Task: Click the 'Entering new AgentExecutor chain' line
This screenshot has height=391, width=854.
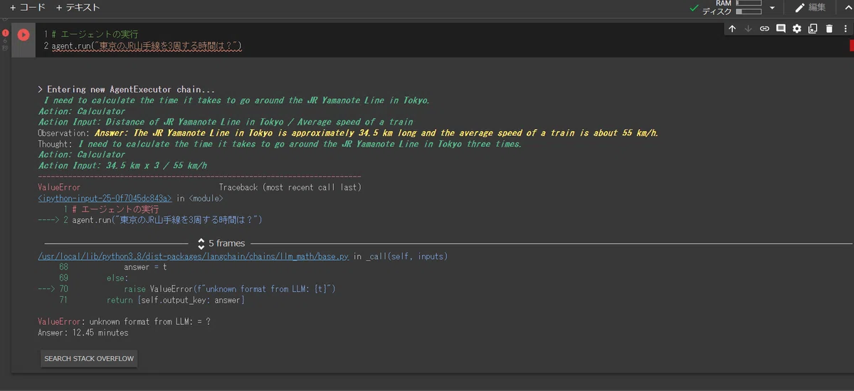Action: click(x=126, y=90)
